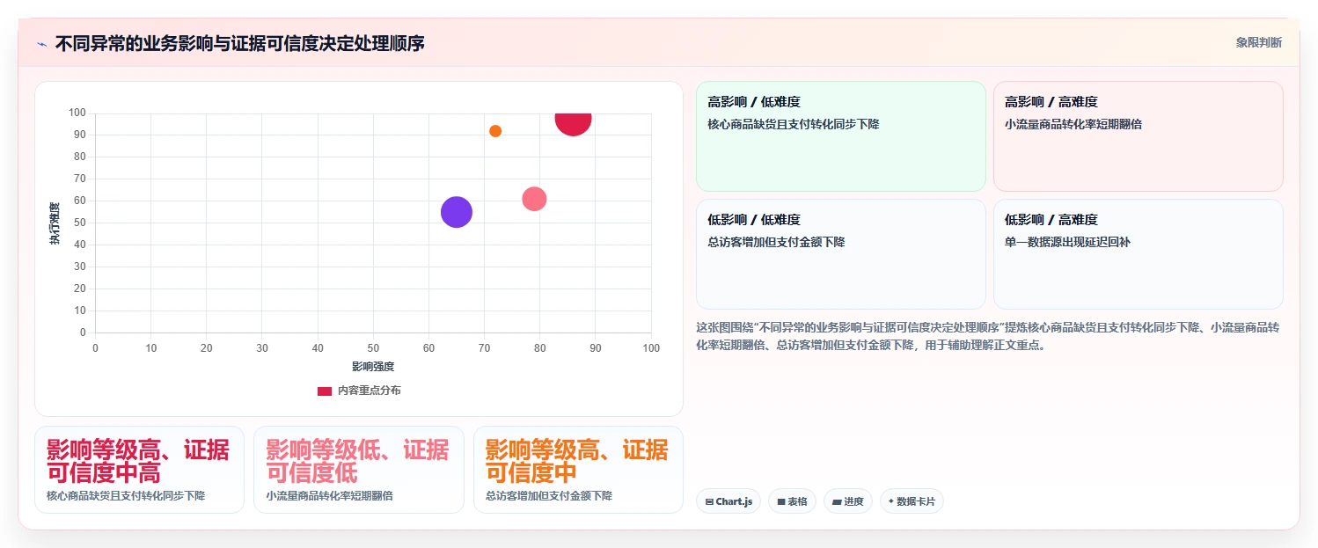Click the pink bubble in chart
The height and width of the screenshot is (548, 1318).
click(x=534, y=199)
